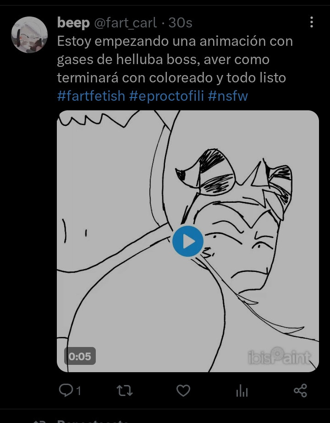
Task: Open the tweet text starting 'Estoy empezando'
Action: coord(175,60)
